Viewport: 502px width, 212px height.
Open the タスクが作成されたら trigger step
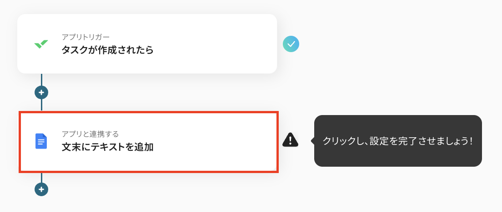[107, 50]
